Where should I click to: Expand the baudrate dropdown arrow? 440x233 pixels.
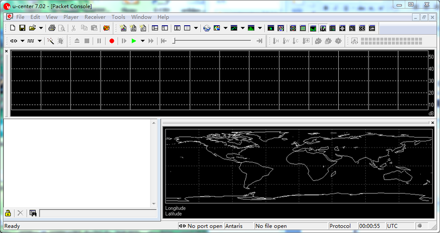tap(40, 41)
